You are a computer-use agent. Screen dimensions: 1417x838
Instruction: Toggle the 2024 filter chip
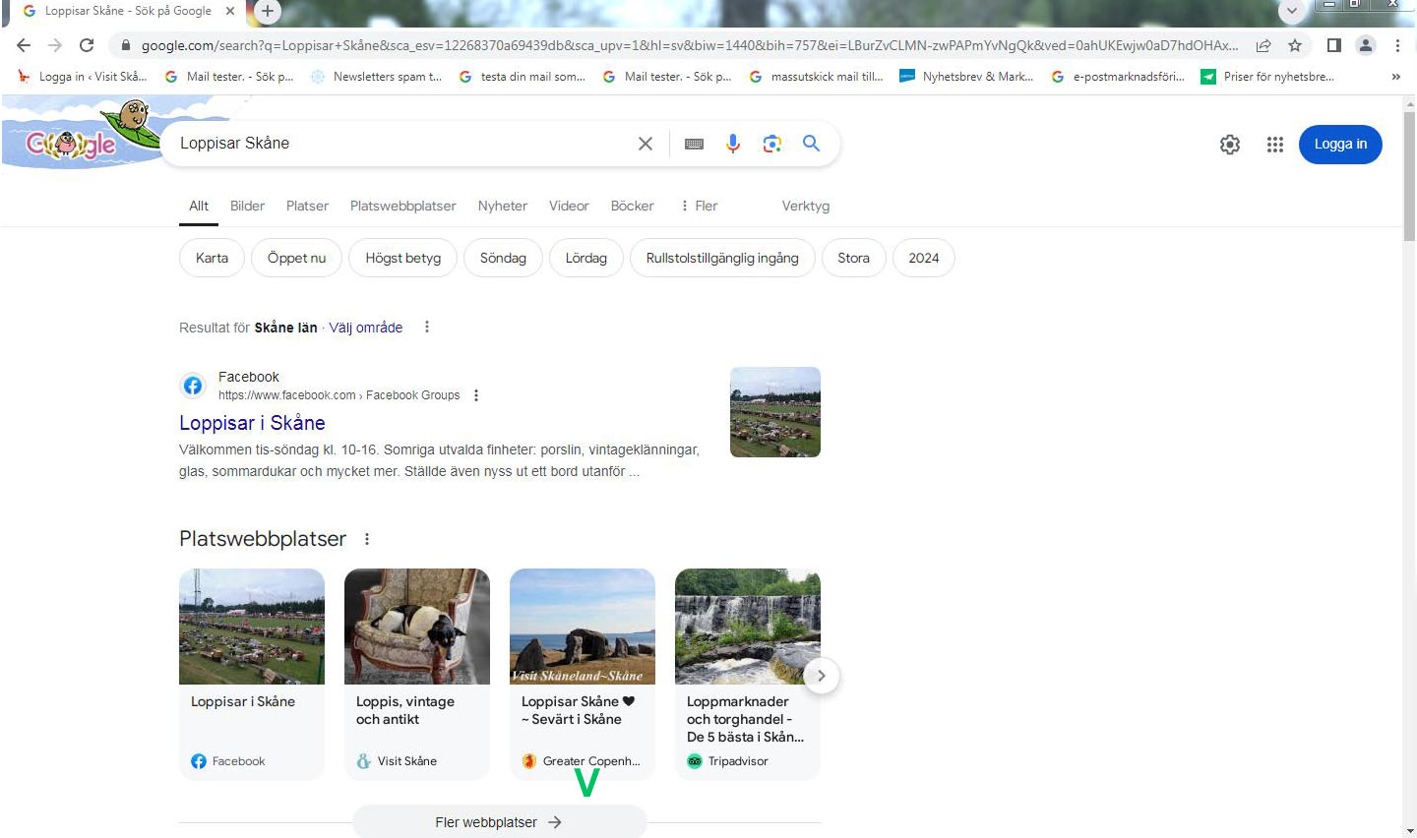pyautogui.click(x=923, y=258)
